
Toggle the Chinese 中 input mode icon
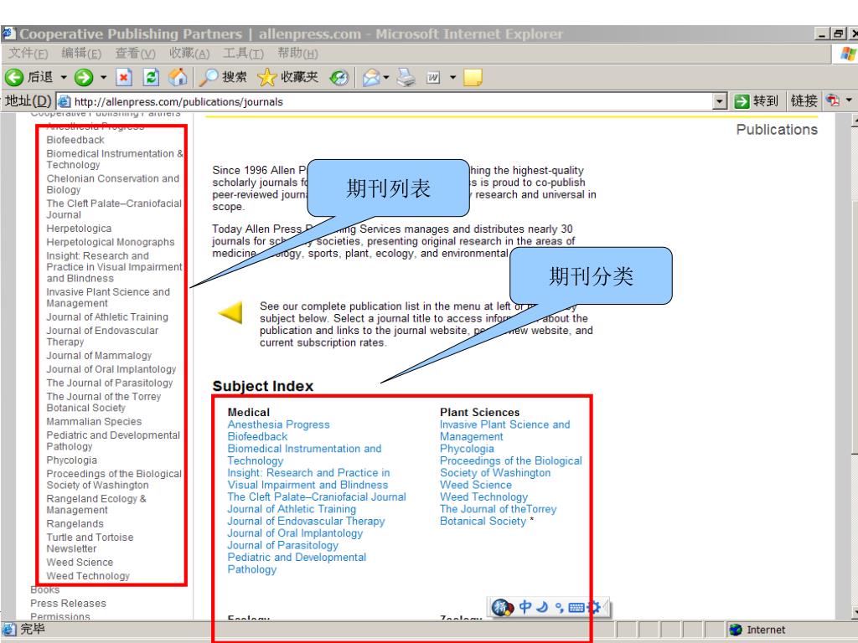click(x=525, y=607)
